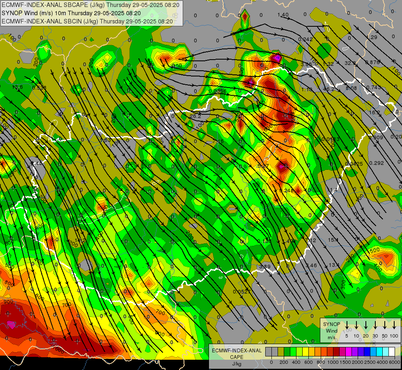Select the dark green CAPE legend swatch

pos(287,352)
